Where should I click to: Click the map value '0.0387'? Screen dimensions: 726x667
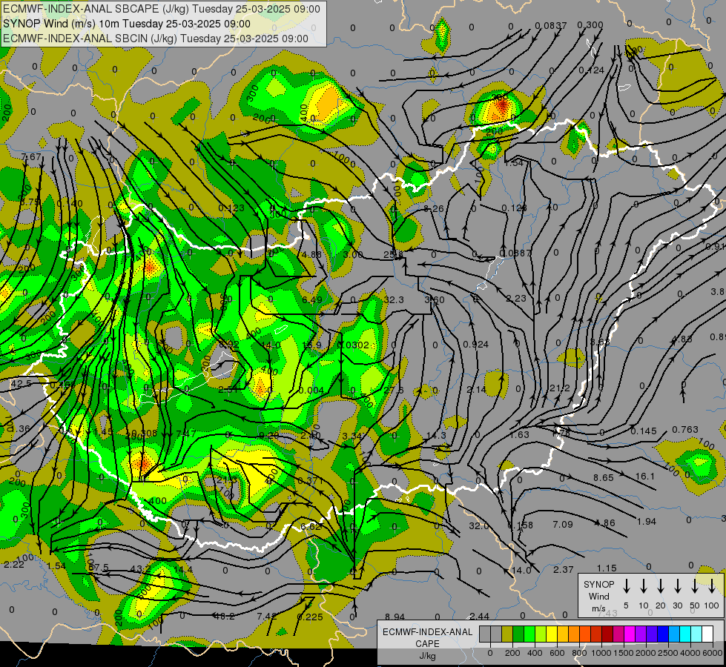pos(515,253)
